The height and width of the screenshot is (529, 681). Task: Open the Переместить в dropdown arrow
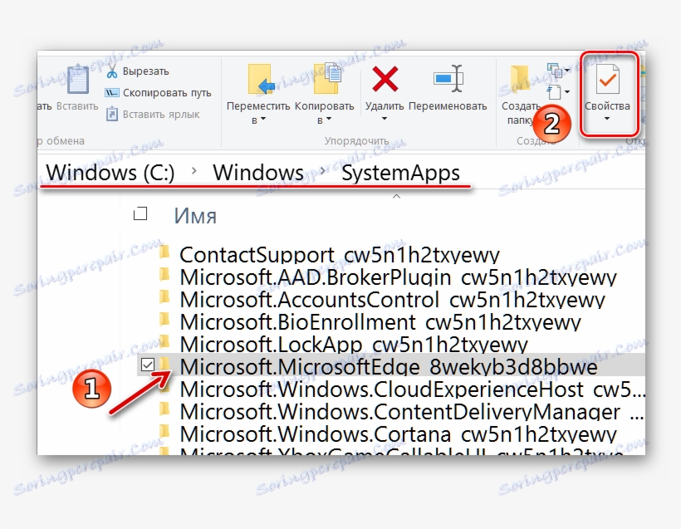point(262,119)
